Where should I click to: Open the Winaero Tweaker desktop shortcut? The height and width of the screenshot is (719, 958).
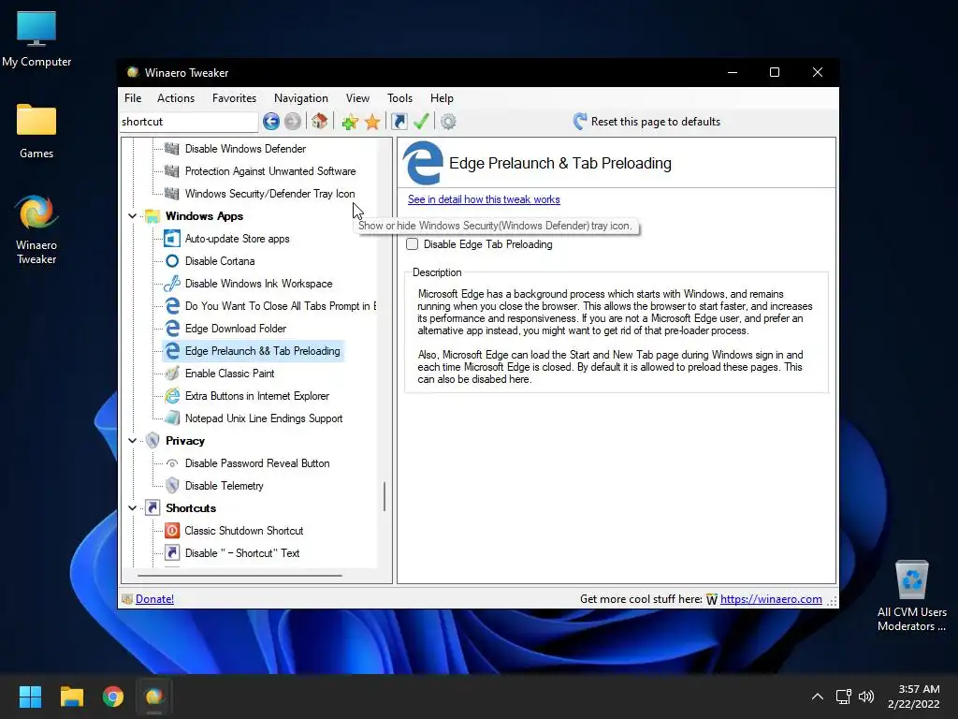(x=36, y=229)
